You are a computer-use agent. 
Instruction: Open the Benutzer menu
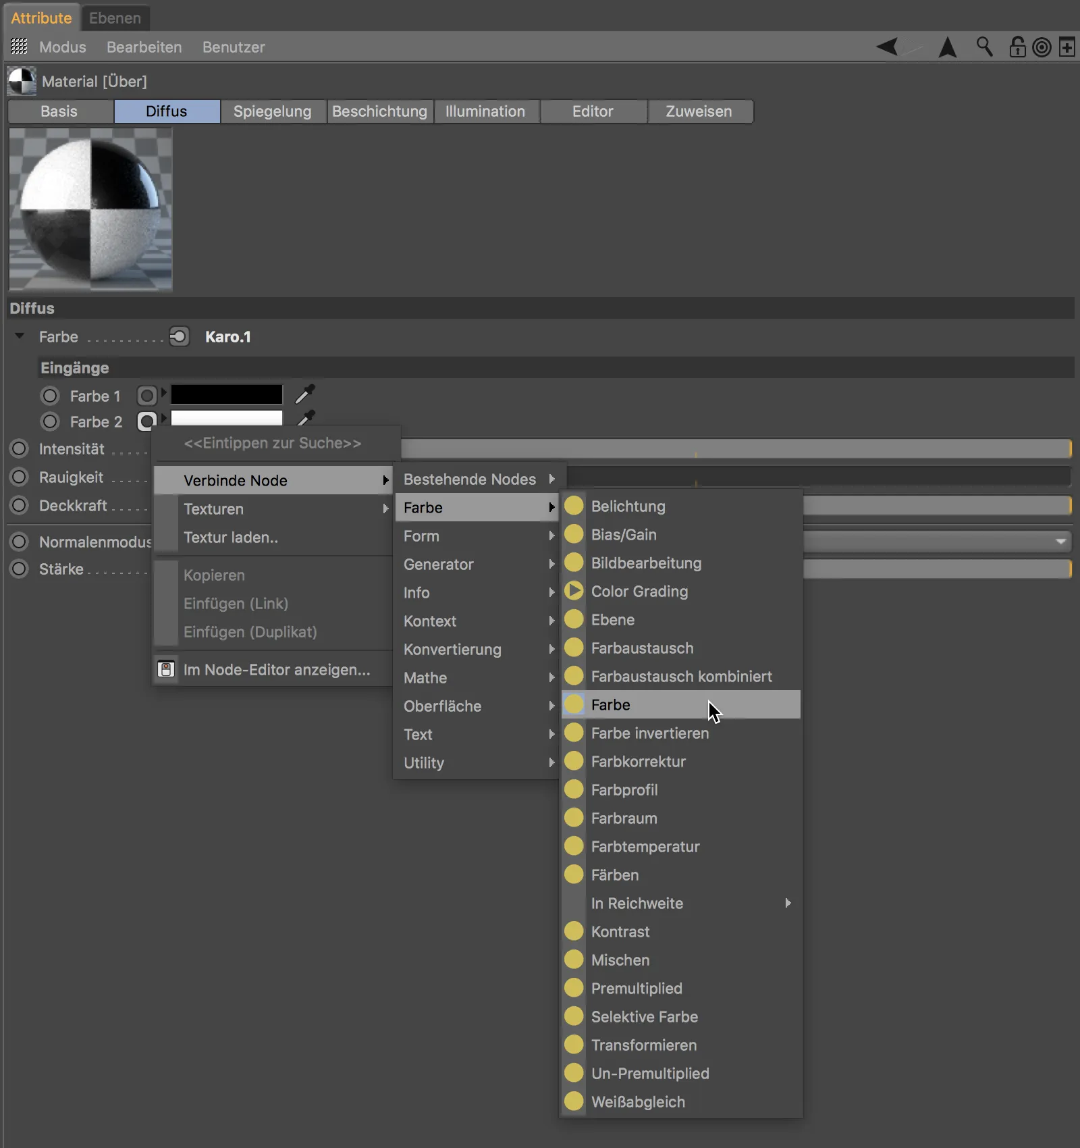(x=234, y=47)
